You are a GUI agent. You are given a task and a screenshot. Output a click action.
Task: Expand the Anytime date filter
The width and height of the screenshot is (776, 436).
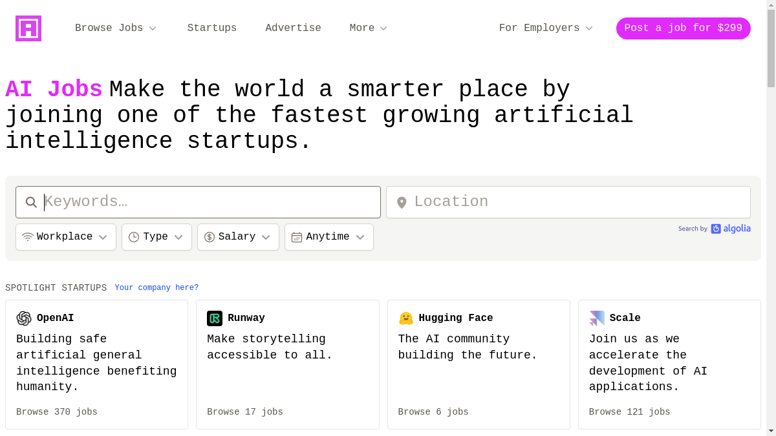329,237
